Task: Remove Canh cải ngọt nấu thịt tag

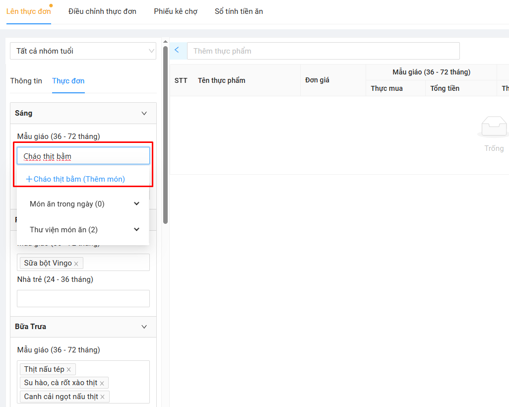Action: coord(102,397)
